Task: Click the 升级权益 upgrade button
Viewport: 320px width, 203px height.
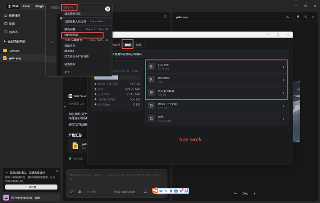Action: tap(31, 187)
